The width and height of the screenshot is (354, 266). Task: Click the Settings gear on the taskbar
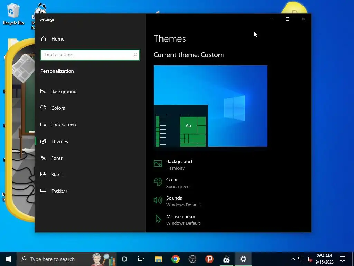click(x=243, y=259)
